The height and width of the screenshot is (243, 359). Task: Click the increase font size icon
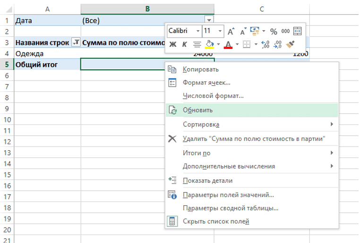231,32
